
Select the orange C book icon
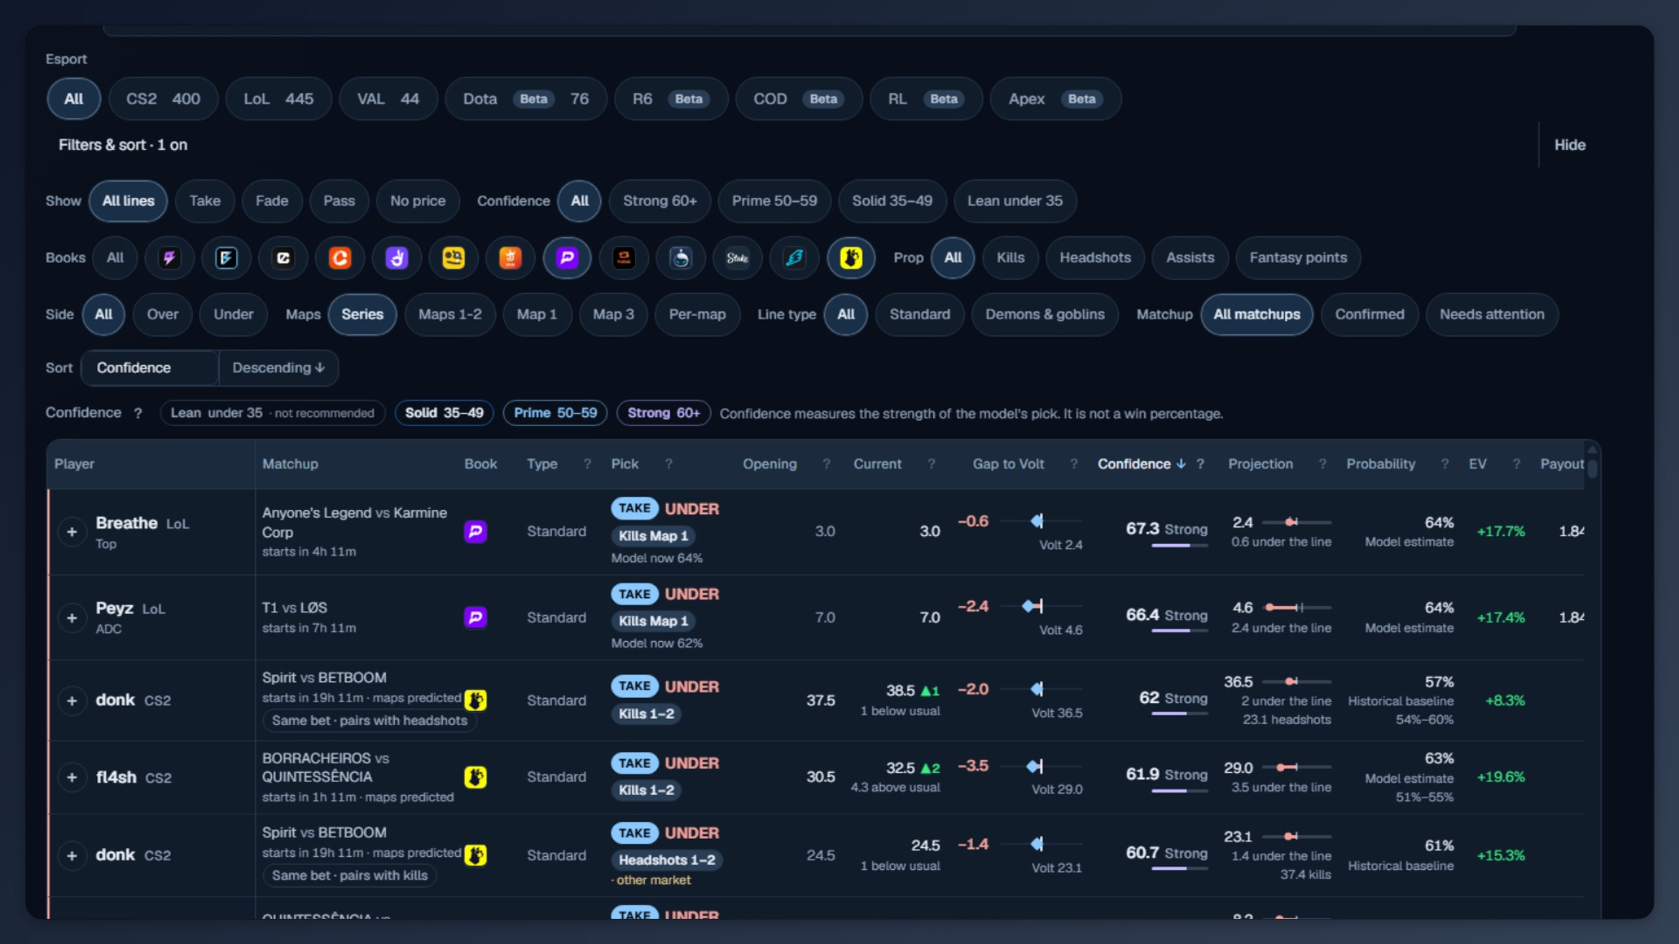(x=340, y=258)
